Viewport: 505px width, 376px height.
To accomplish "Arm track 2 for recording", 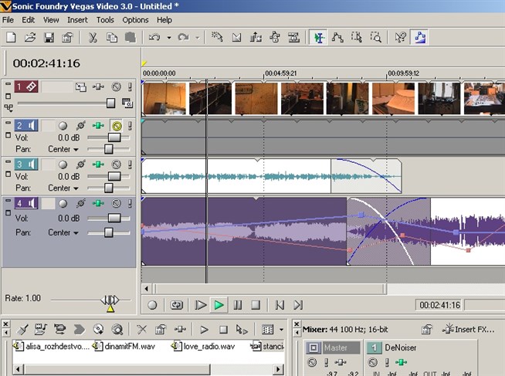I will tap(63, 126).
